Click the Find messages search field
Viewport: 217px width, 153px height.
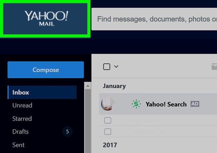point(154,19)
